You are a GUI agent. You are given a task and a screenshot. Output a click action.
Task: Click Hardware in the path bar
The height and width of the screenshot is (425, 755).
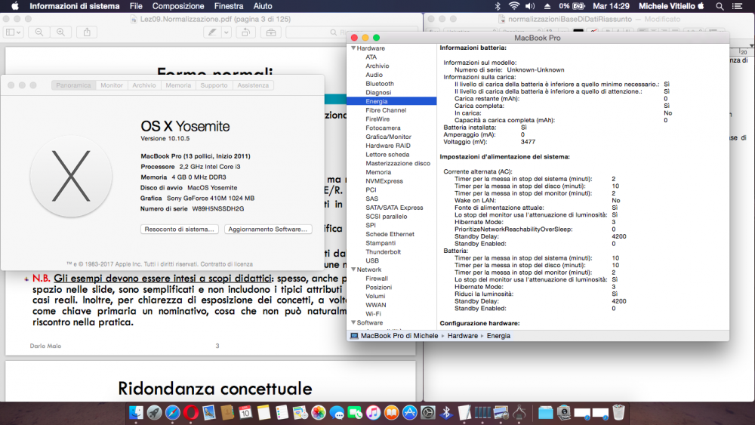[x=462, y=335]
